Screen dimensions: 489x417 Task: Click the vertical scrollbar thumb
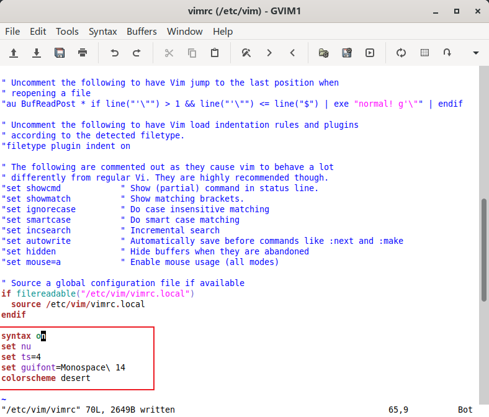point(483,249)
